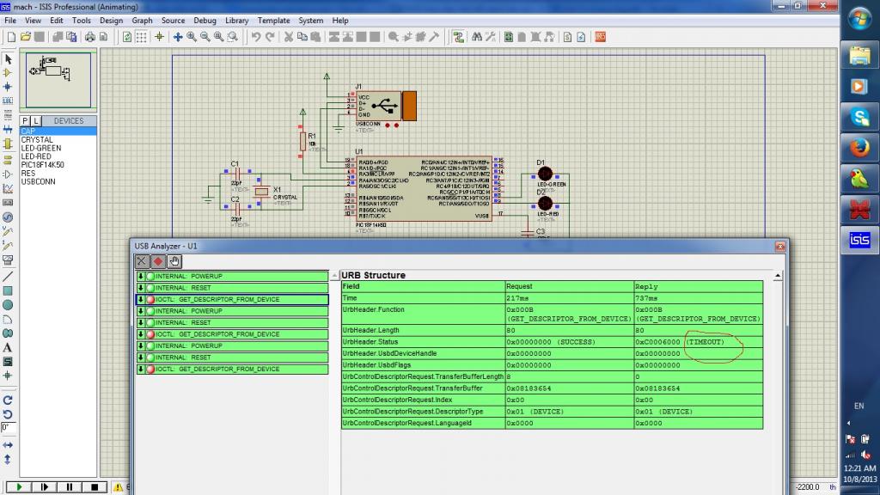Stop the running simulation
Image resolution: width=880 pixels, height=495 pixels.
[x=95, y=486]
